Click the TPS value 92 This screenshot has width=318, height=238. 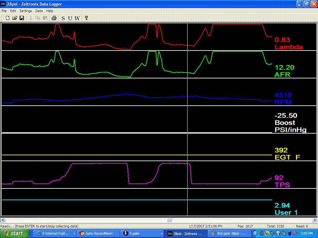tap(279, 178)
